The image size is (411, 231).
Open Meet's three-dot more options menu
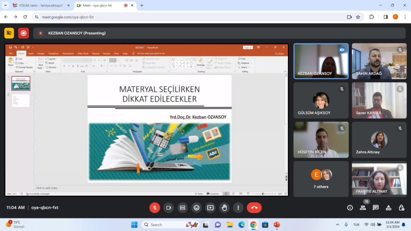coord(238,208)
